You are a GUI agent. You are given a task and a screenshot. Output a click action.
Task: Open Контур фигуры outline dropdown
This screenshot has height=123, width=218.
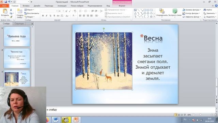(191, 13)
